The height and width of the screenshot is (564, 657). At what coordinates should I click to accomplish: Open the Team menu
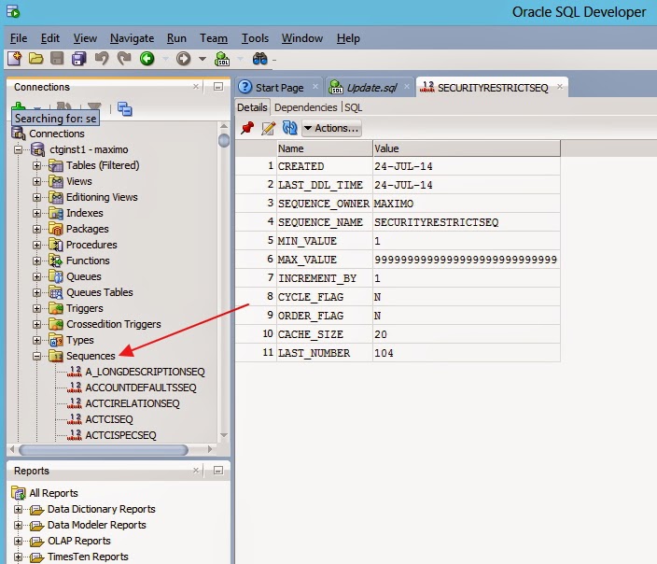coord(214,38)
